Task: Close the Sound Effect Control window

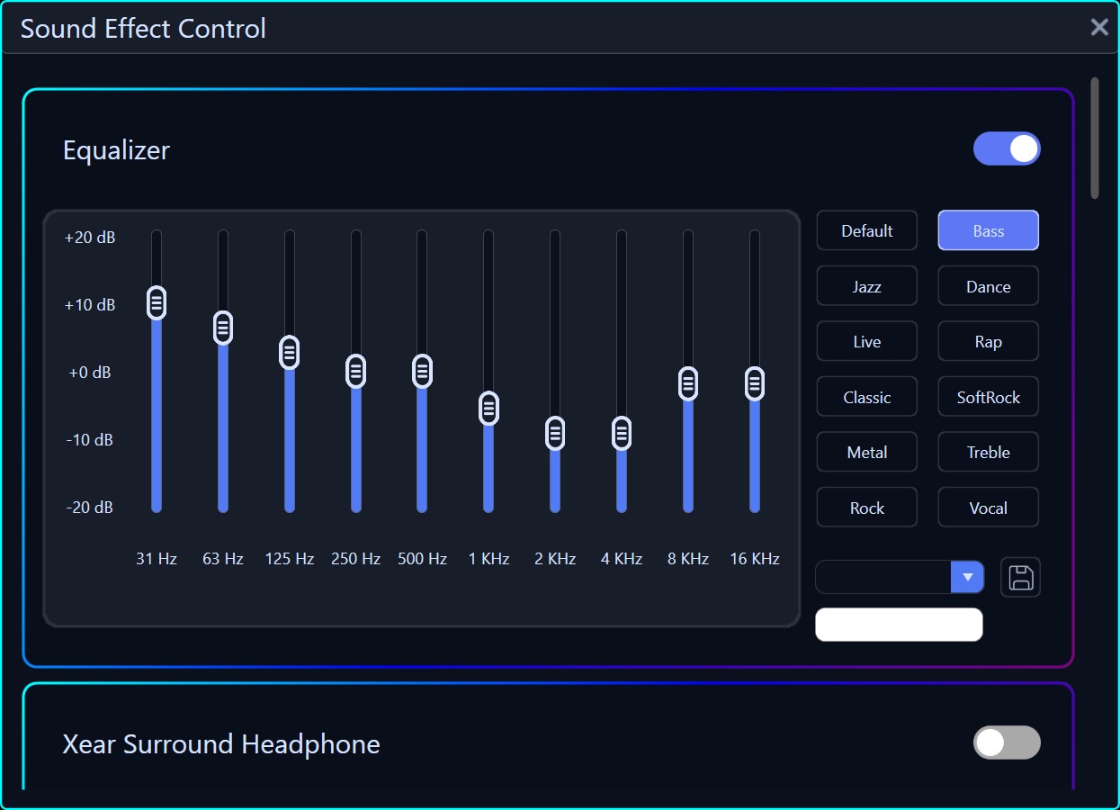Action: point(1099,27)
